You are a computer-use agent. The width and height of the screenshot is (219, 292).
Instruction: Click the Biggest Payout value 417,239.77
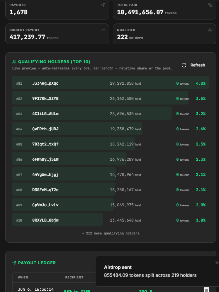(27, 37)
